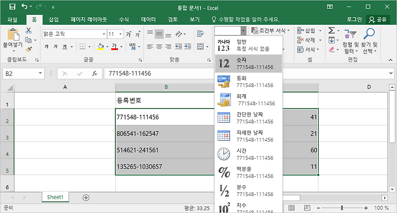
Task: Undo the last action
Action: point(24,7)
